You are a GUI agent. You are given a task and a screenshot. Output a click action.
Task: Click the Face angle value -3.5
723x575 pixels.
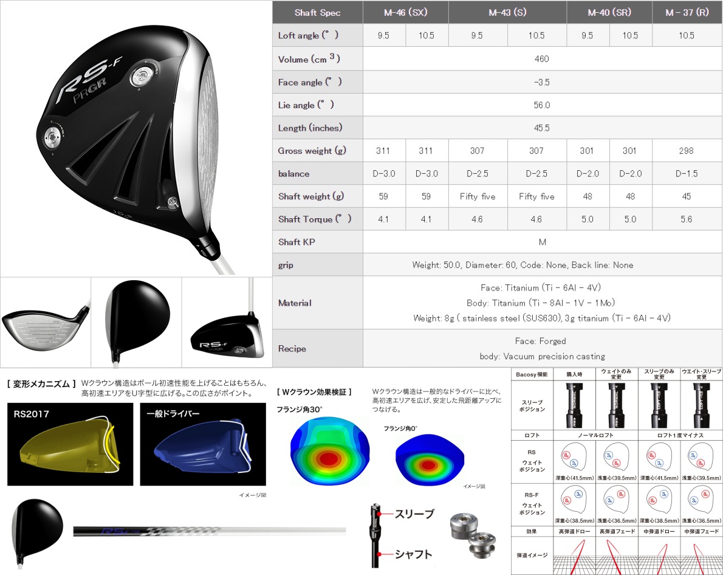point(542,82)
